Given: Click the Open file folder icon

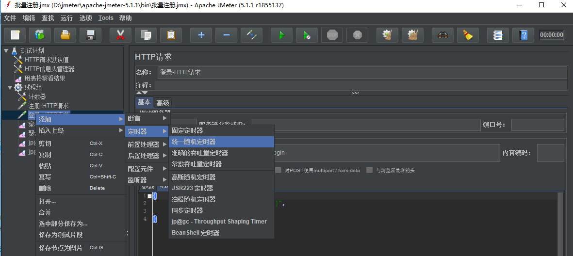Looking at the screenshot, I should point(65,35).
